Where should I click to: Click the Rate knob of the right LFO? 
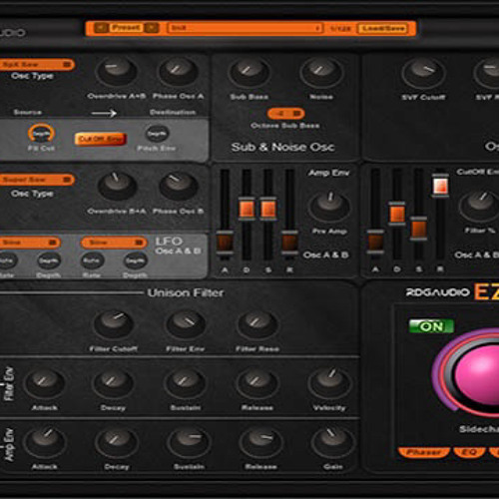click(x=93, y=260)
